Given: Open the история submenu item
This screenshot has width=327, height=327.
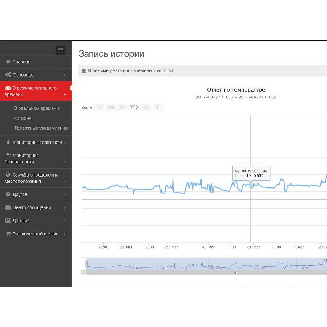Looking at the screenshot, I should (x=23, y=118).
